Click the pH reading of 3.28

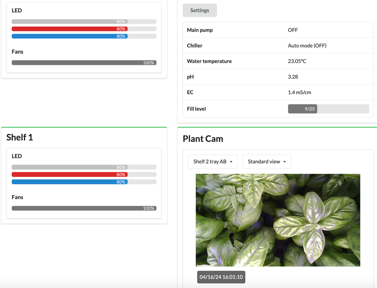pyautogui.click(x=293, y=77)
